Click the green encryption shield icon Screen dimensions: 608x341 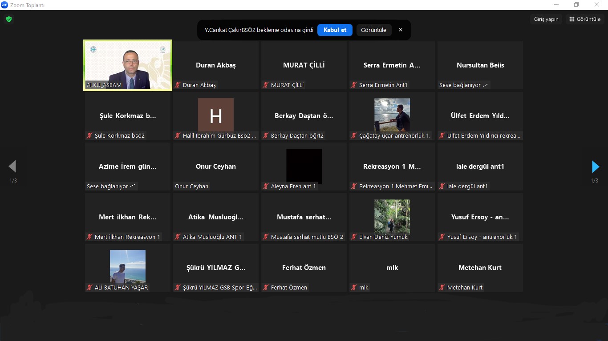[8, 19]
